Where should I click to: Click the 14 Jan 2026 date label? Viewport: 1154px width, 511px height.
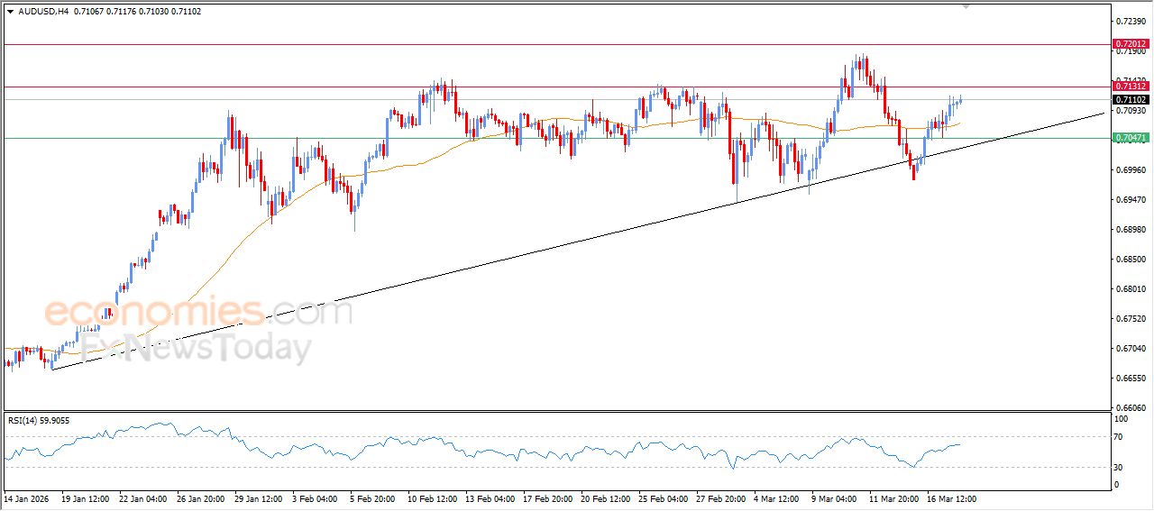point(28,497)
